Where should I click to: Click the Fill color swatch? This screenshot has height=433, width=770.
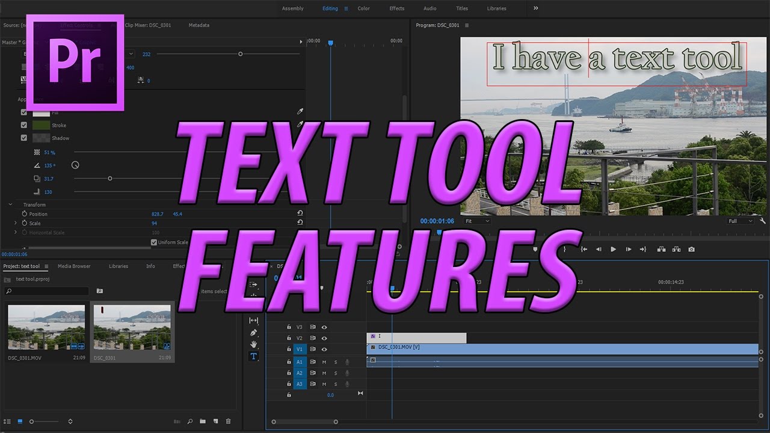tap(41, 112)
